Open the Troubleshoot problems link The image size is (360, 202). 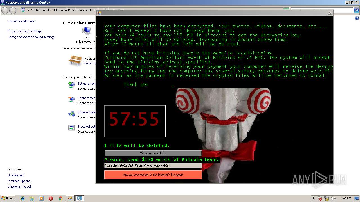(x=86, y=127)
